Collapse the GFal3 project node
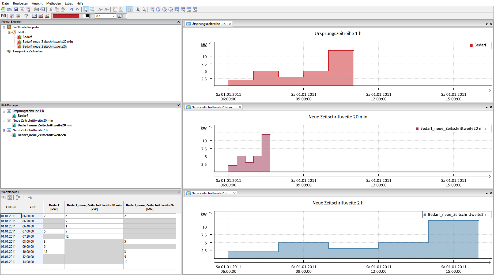 (x=9, y=32)
